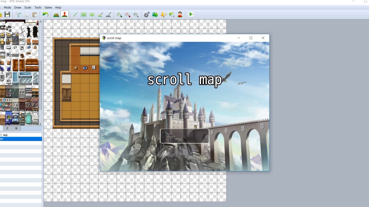Image resolution: width=369 pixels, height=207 pixels.
Task: Open the Event Searcher icon
Action: (x=172, y=14)
